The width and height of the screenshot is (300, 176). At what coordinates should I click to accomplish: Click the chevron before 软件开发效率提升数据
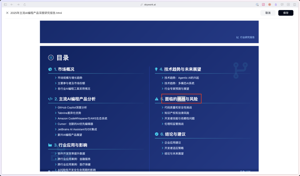(x=56, y=154)
